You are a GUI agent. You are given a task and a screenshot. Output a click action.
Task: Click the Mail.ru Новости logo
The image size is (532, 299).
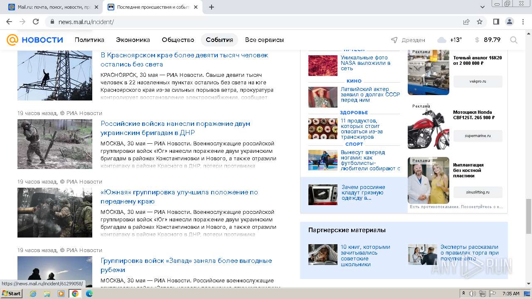pos(35,40)
